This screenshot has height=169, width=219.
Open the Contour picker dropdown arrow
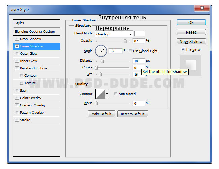[107, 94]
